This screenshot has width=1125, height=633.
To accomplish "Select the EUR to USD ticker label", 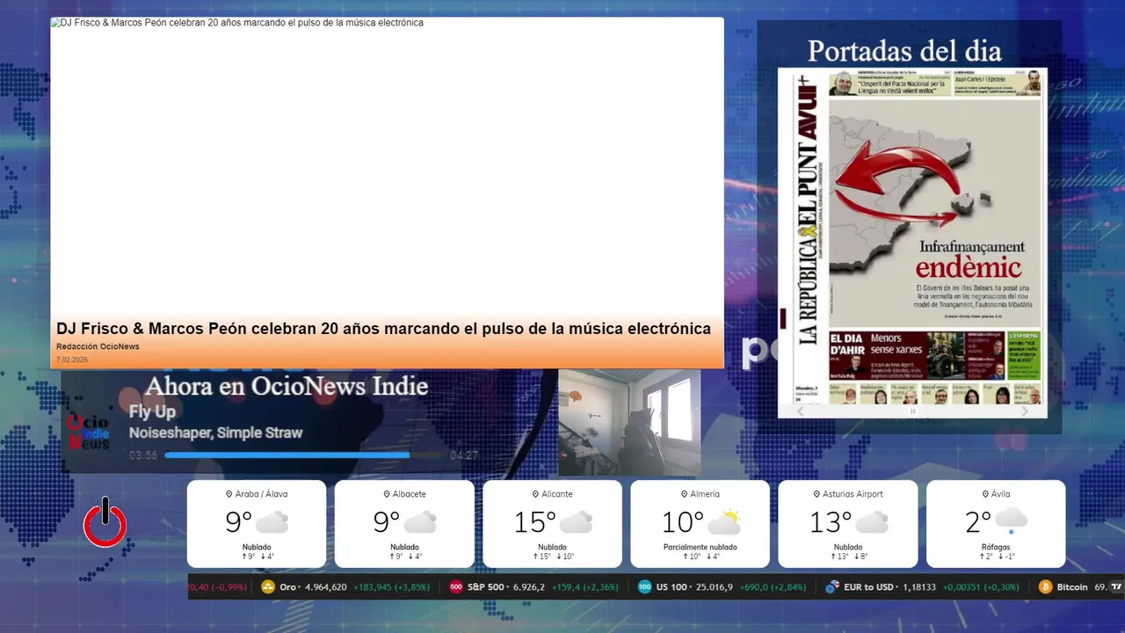I will click(868, 586).
